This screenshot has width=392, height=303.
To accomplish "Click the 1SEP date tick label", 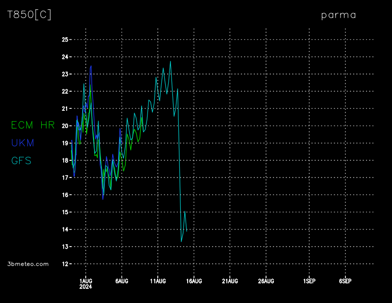I will click(x=309, y=281).
